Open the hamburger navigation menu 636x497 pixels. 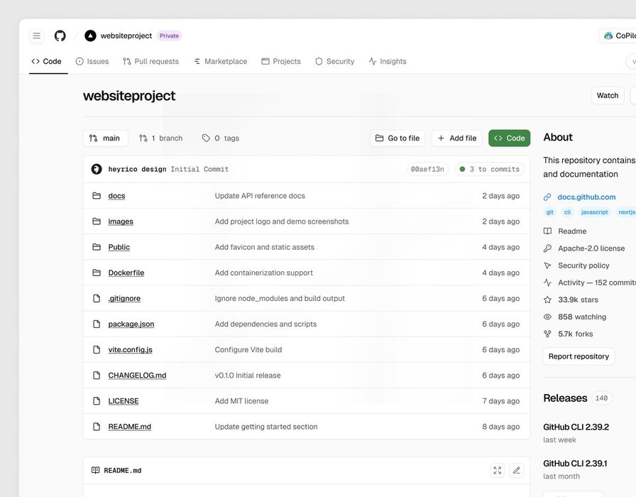36,35
